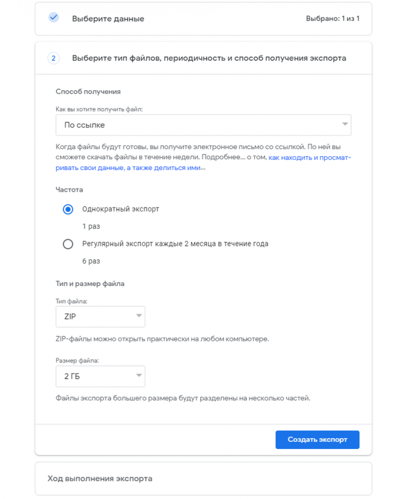
Task: Open the ZIP file type dropdown
Action: (100, 317)
